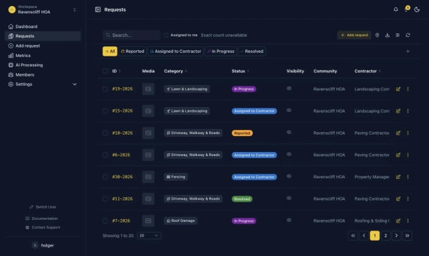429x256 pixels.
Task: Toggle the sidebar panel icon beside Requests
Action: point(98,9)
